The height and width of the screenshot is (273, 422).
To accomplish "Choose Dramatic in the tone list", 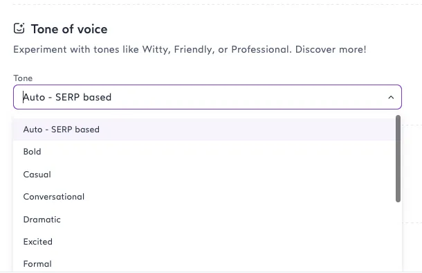I will (x=205, y=220).
